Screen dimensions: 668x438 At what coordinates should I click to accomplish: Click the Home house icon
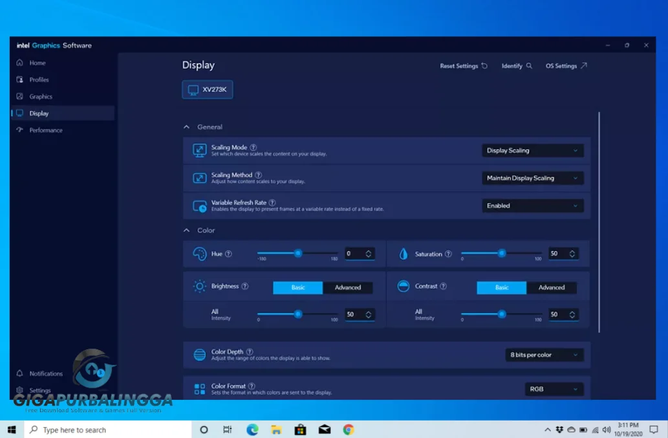coord(19,63)
